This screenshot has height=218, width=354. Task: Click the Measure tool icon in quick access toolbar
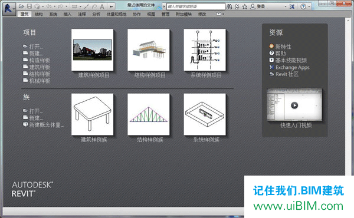coord(87,6)
